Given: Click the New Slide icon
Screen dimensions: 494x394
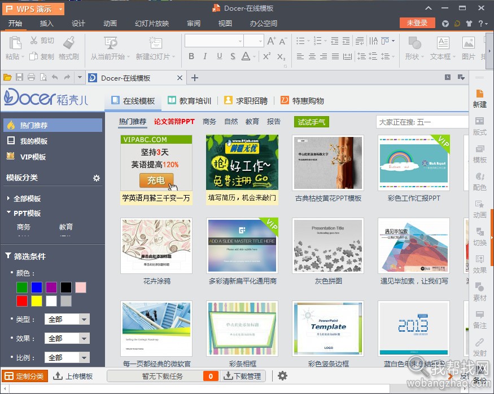Looking at the screenshot, I should click(155, 42).
